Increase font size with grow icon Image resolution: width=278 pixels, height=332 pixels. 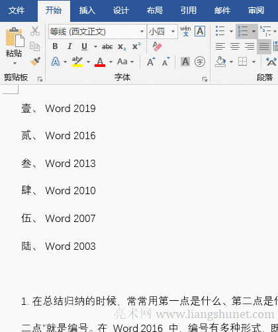click(x=151, y=62)
